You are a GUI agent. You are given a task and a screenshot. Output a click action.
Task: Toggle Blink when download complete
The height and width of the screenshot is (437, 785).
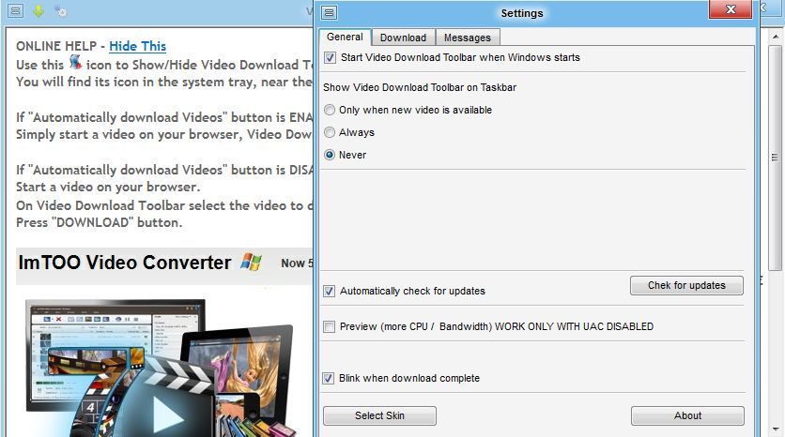pos(328,379)
